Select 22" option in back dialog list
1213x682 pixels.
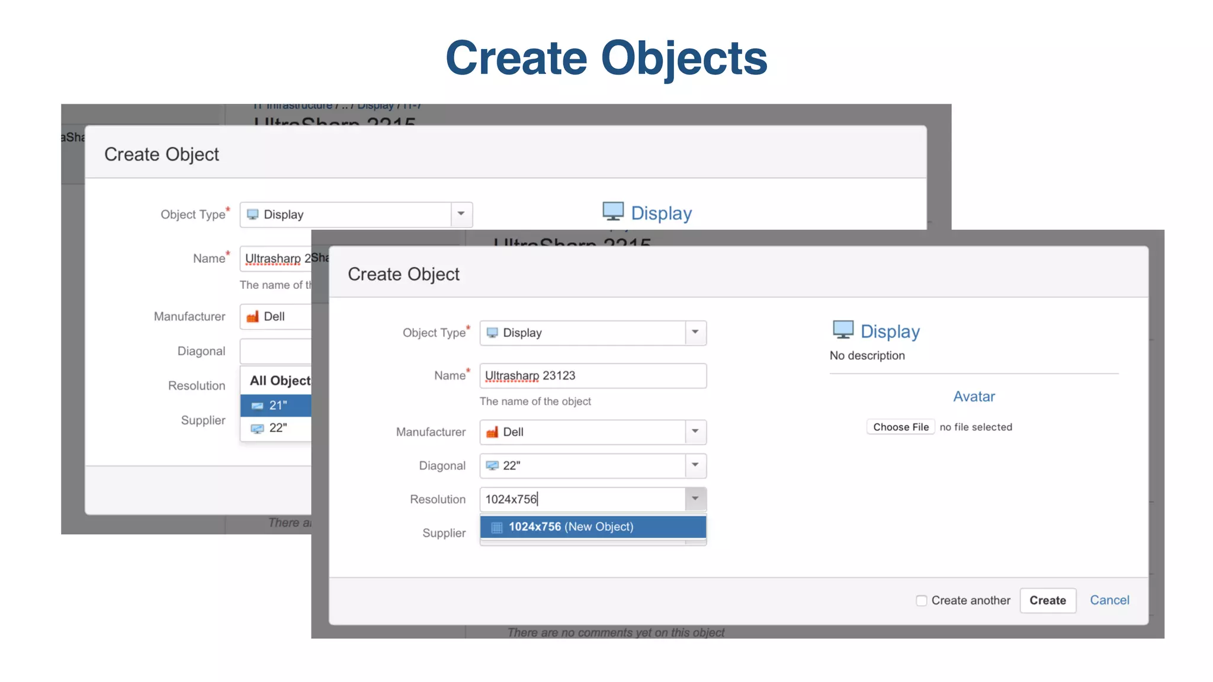pyautogui.click(x=276, y=428)
